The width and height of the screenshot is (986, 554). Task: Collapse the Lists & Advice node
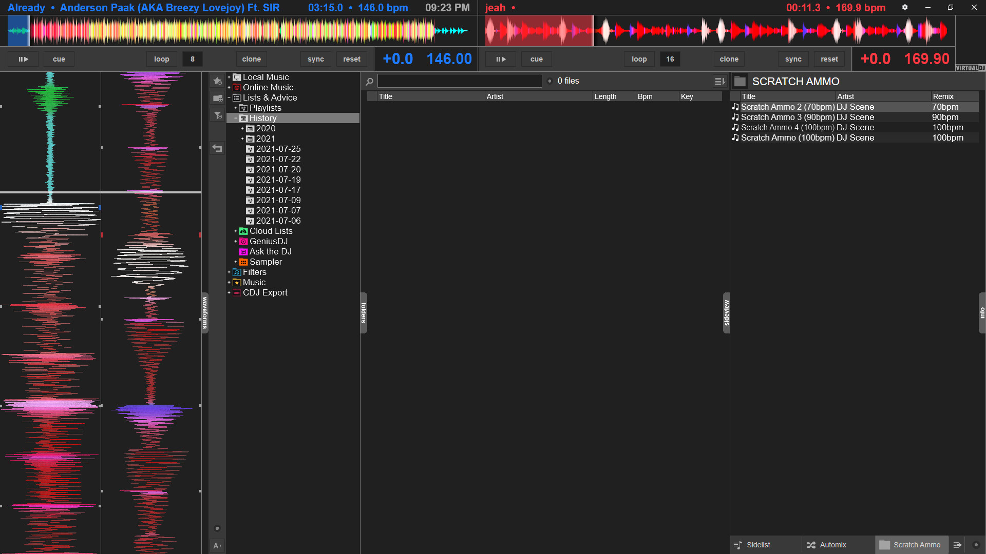(229, 98)
